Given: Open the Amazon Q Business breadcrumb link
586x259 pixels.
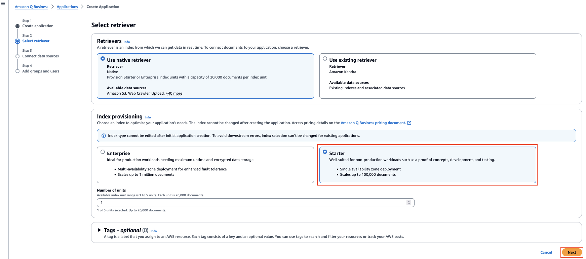Looking at the screenshot, I should pos(31,7).
